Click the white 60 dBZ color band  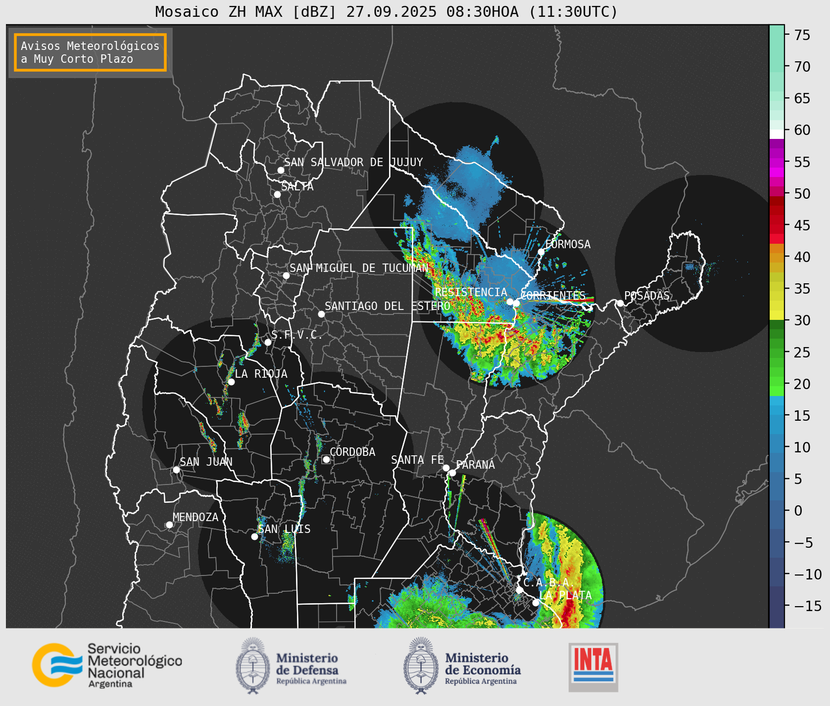(x=777, y=134)
